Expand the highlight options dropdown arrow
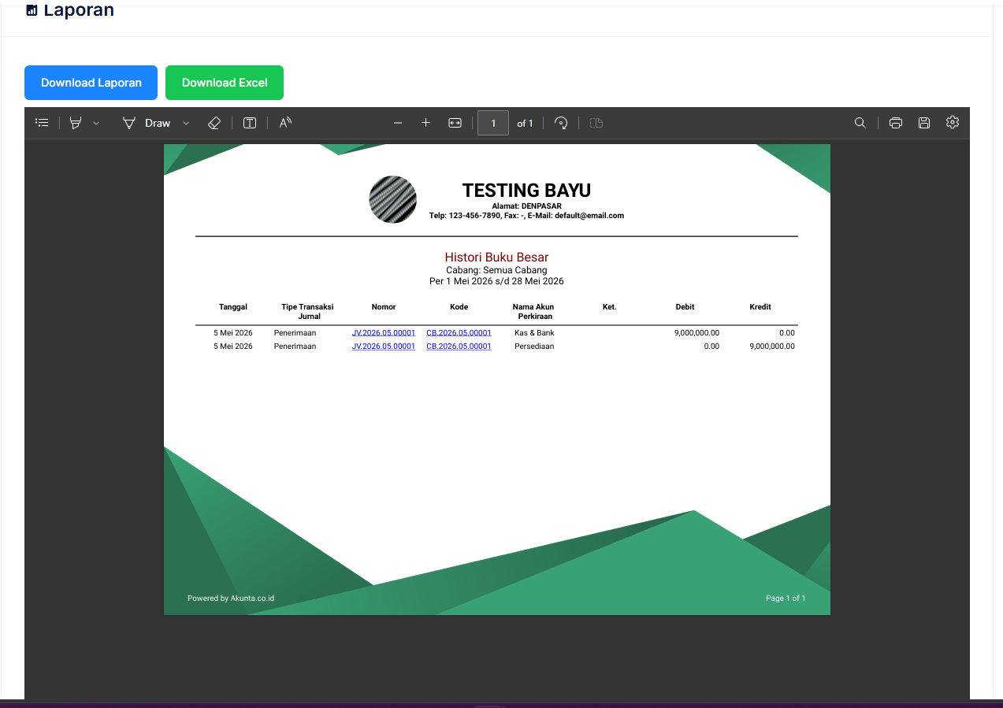Image resolution: width=1003 pixels, height=708 pixels. 96,123
